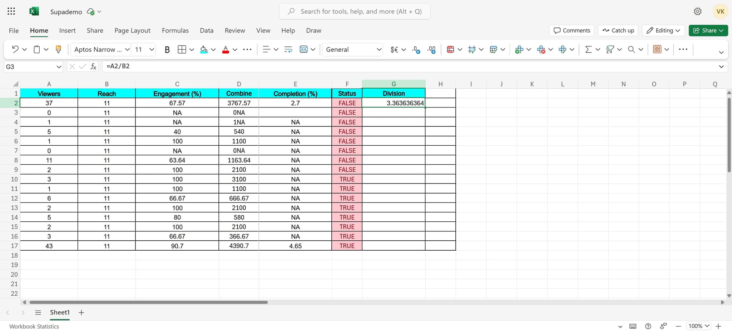This screenshot has height=331, width=732.
Task: Open the Editing mode dropdown
Action: click(663, 30)
